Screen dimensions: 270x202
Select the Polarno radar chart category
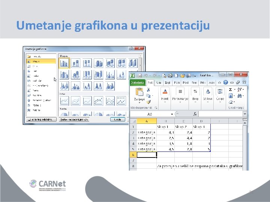point(41,110)
